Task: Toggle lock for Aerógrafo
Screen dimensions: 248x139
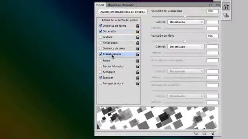Action: (138, 72)
